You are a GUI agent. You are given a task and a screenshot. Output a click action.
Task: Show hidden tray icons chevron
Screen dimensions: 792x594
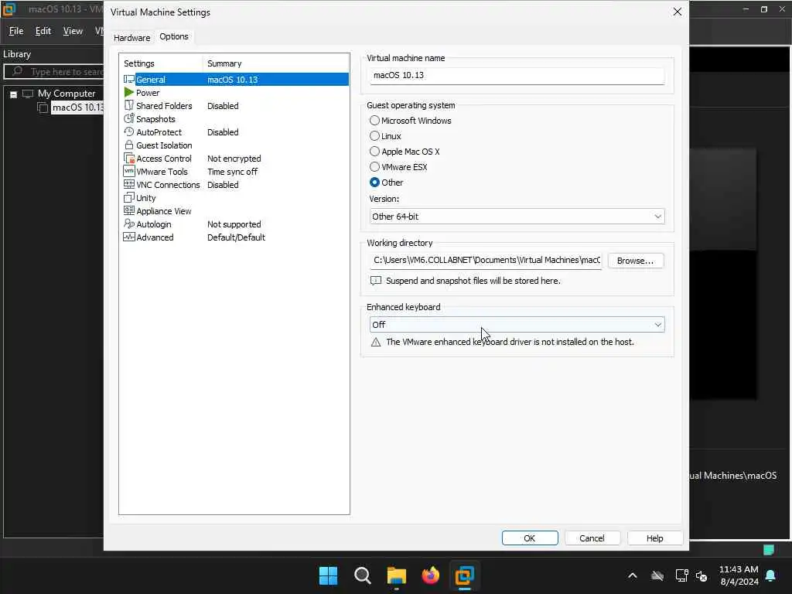click(x=633, y=575)
